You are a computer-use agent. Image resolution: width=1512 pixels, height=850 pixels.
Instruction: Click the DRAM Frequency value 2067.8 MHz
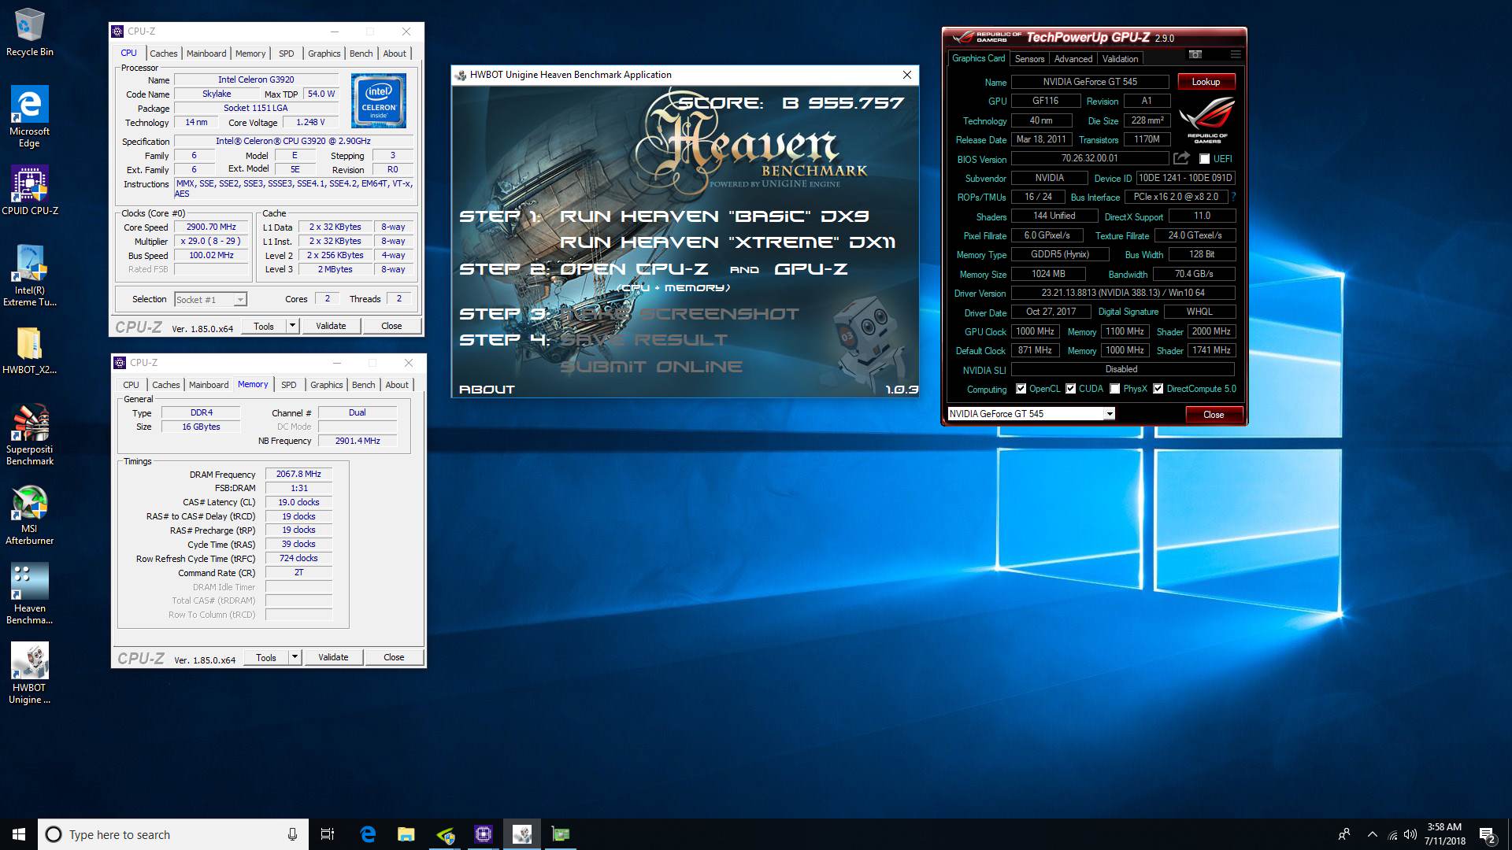pos(298,475)
